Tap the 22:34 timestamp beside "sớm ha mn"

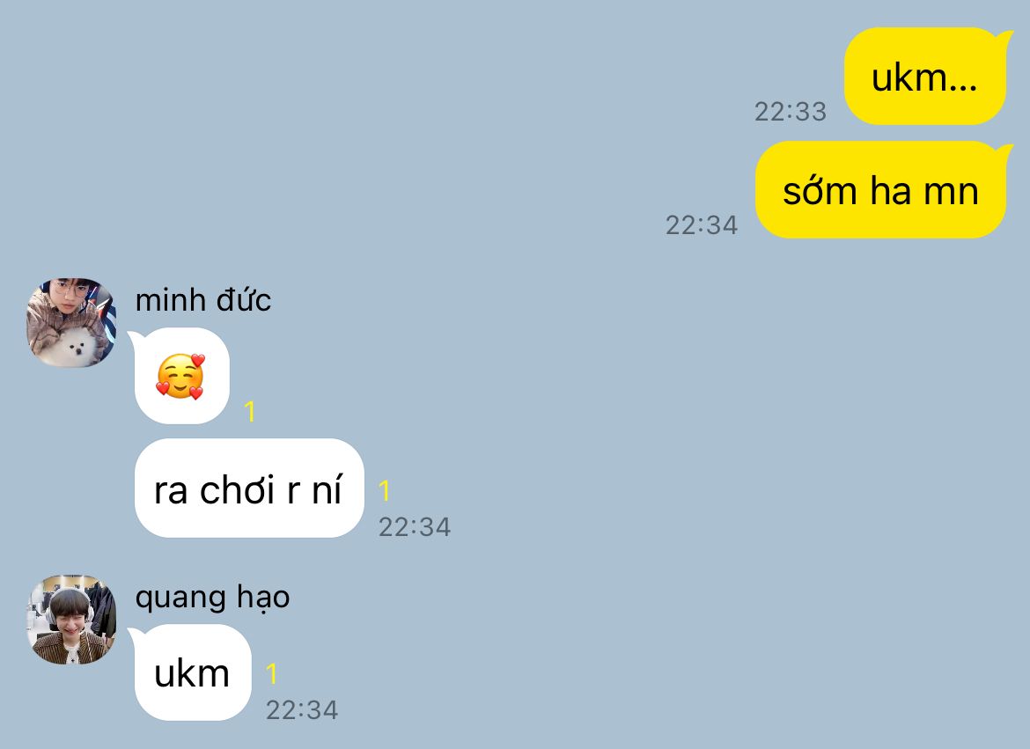702,224
